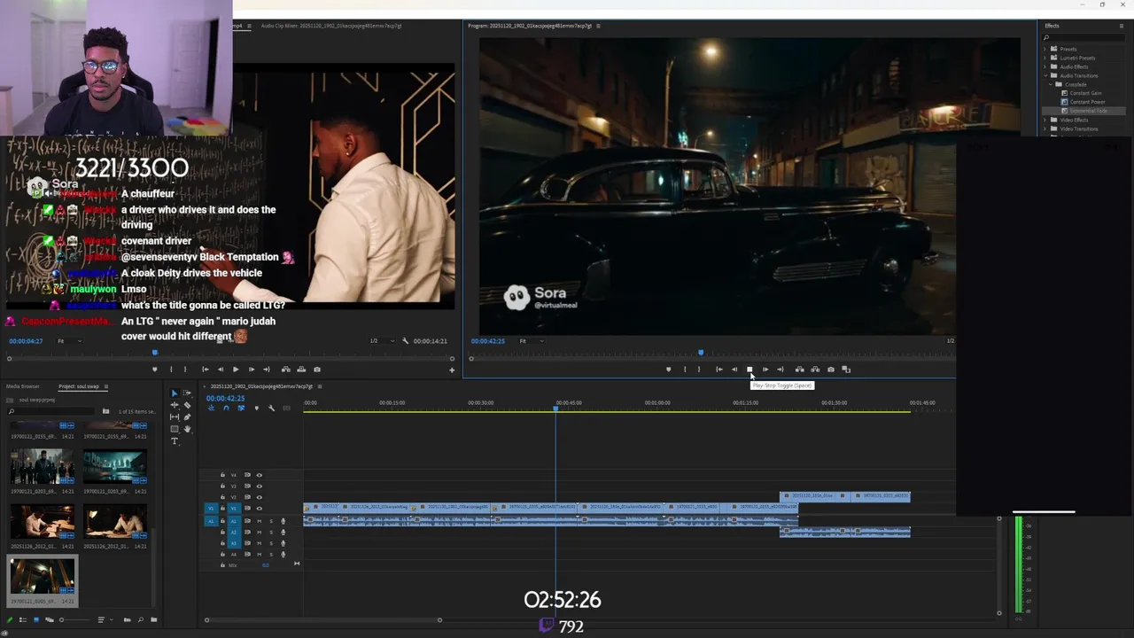Select Constant Power transition
The width and height of the screenshot is (1134, 638).
(1087, 102)
